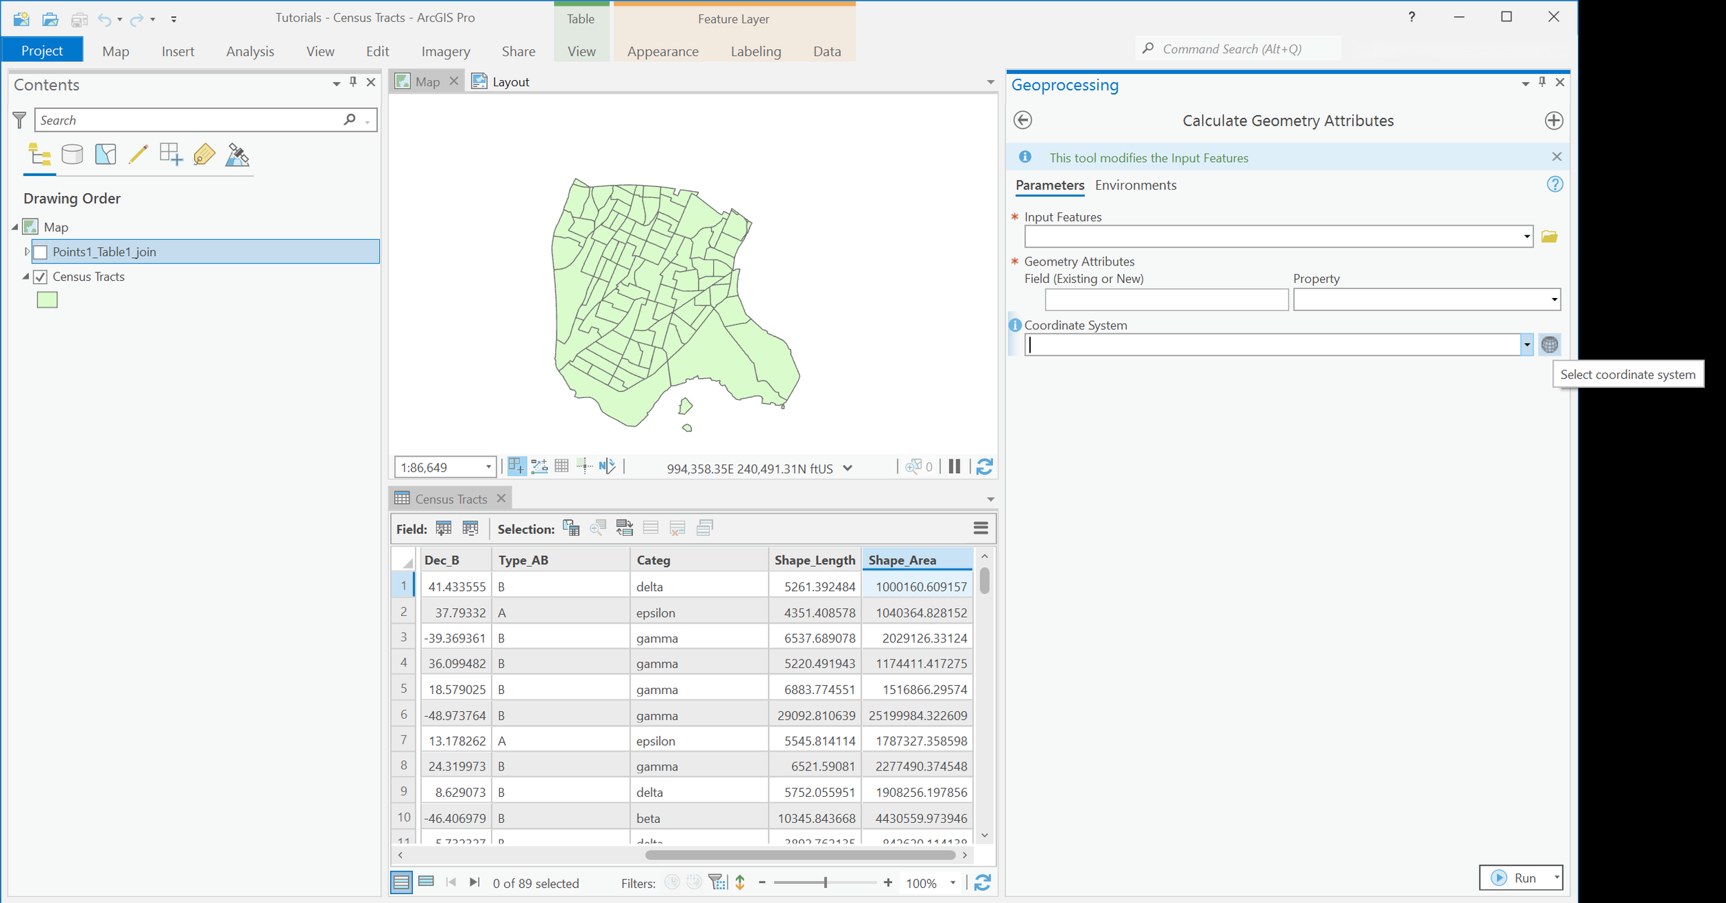Select the List By Data Source icon
The image size is (1726, 903).
pos(72,155)
